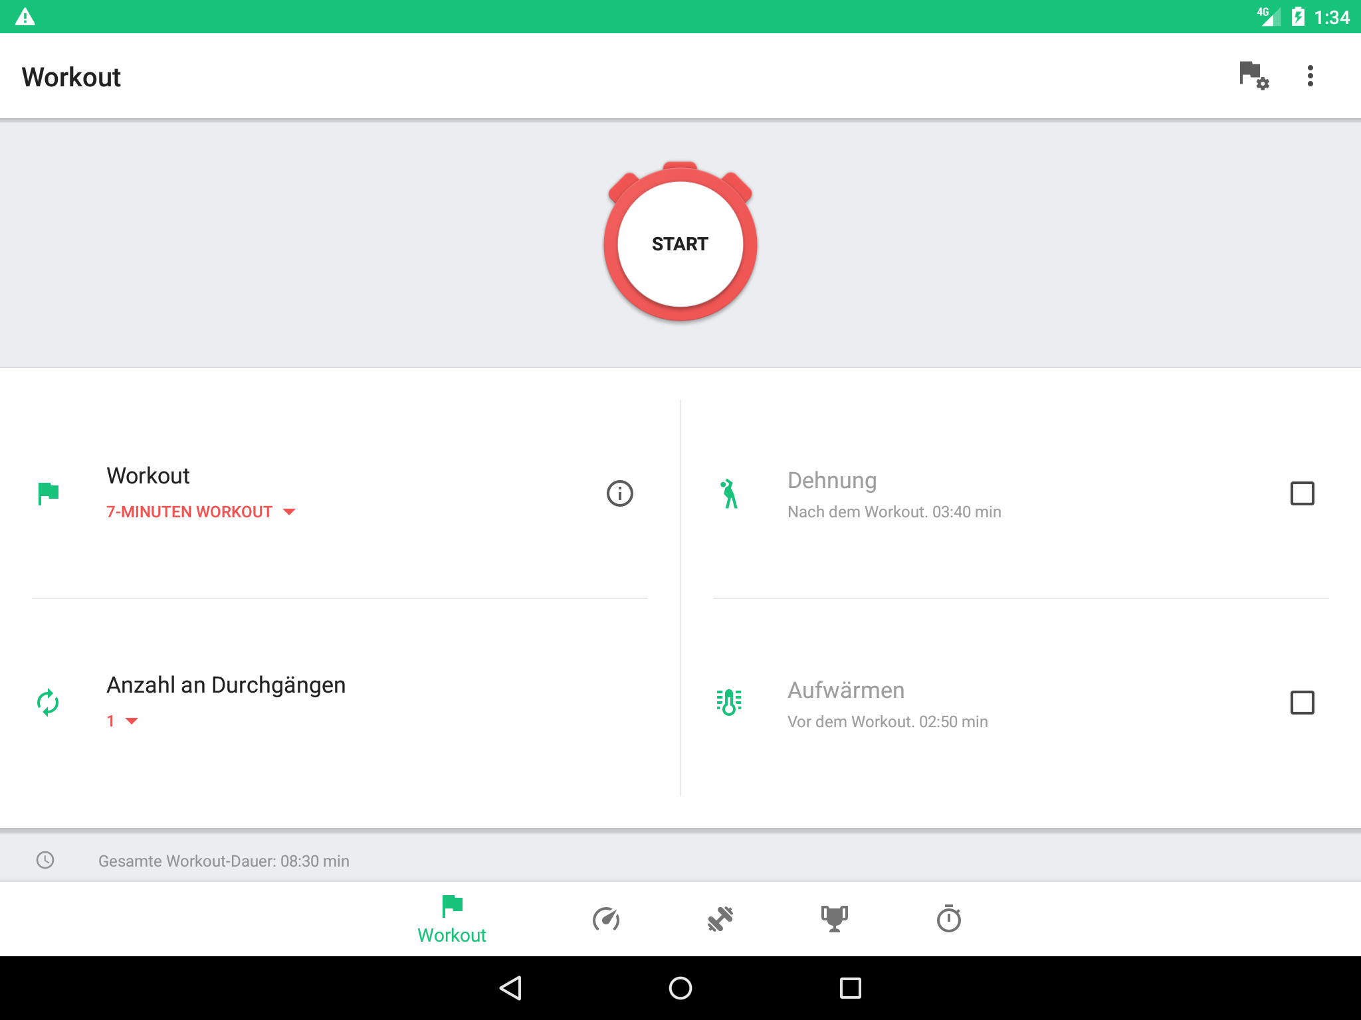Click 'Vor dem Workout. 02:50 min' text
The height and width of the screenshot is (1020, 1361).
coord(888,722)
